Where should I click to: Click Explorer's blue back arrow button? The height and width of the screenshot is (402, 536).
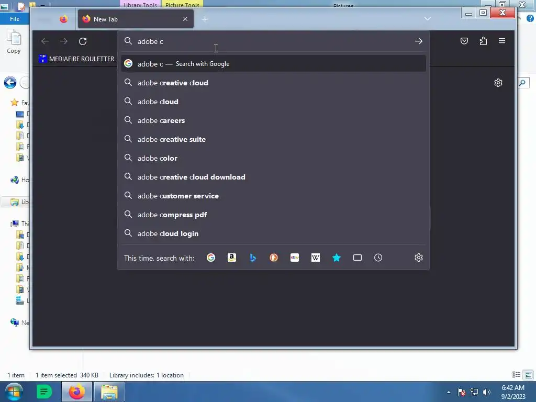coord(10,83)
